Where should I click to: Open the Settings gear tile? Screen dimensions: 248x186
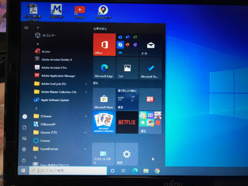pos(127,154)
